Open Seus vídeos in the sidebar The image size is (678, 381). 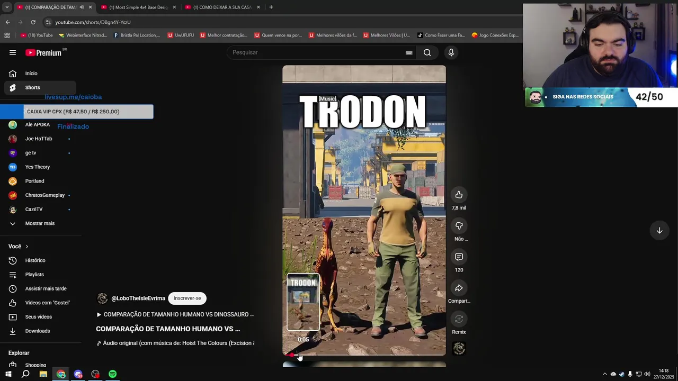(38, 317)
